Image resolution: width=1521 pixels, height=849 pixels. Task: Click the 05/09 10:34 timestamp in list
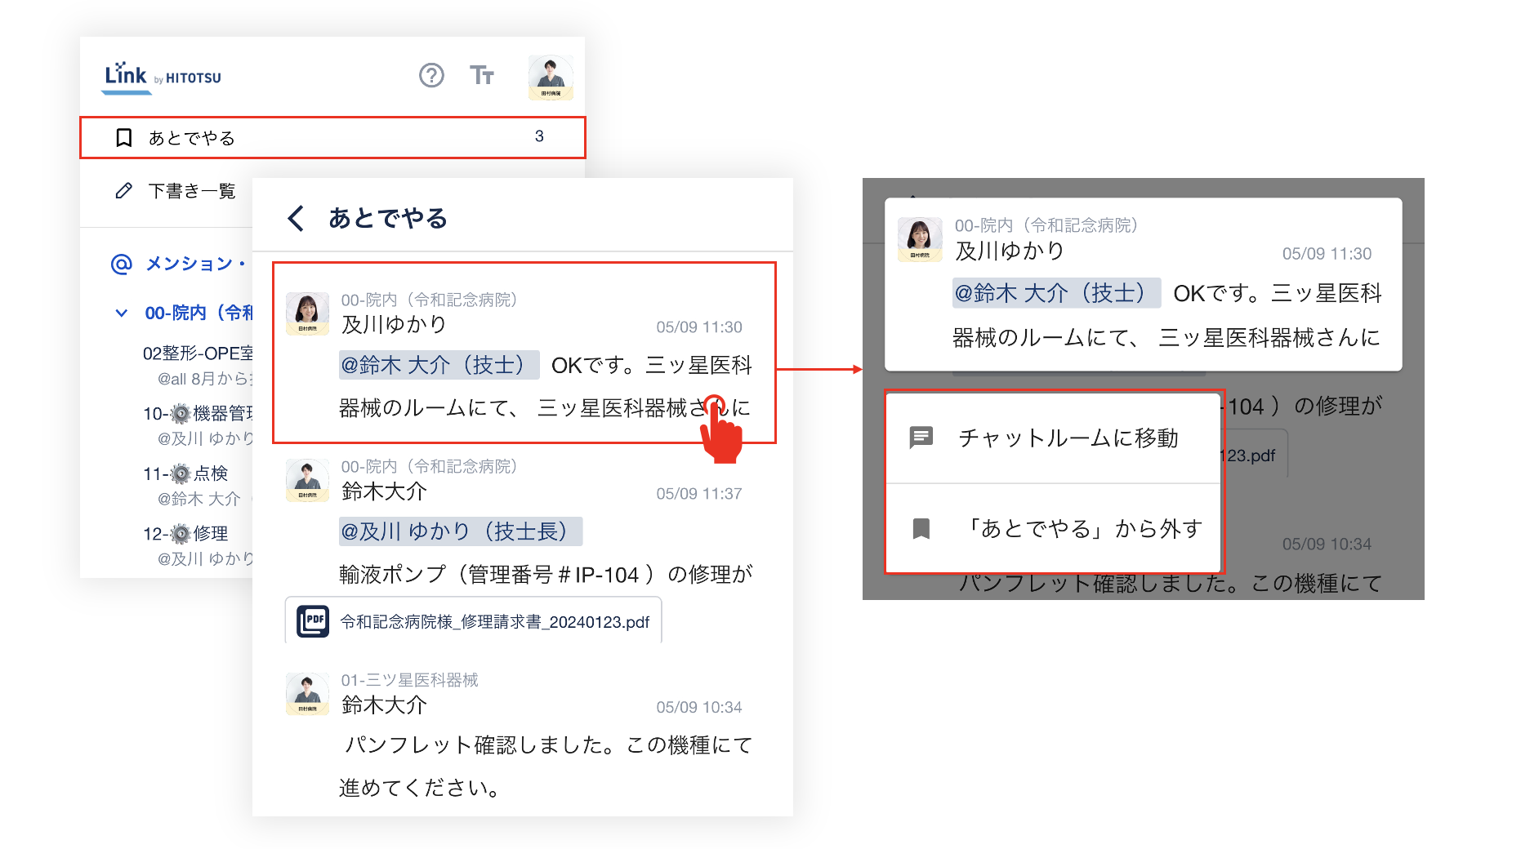click(x=699, y=708)
